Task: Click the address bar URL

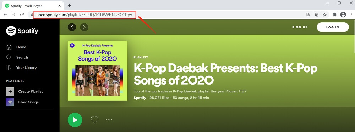Action: click(x=84, y=15)
